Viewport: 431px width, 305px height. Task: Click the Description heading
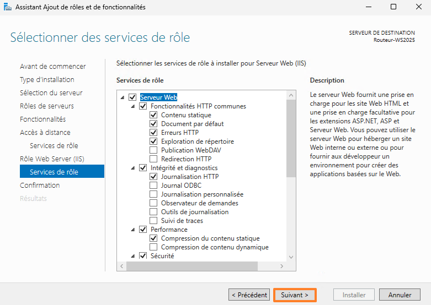click(327, 80)
